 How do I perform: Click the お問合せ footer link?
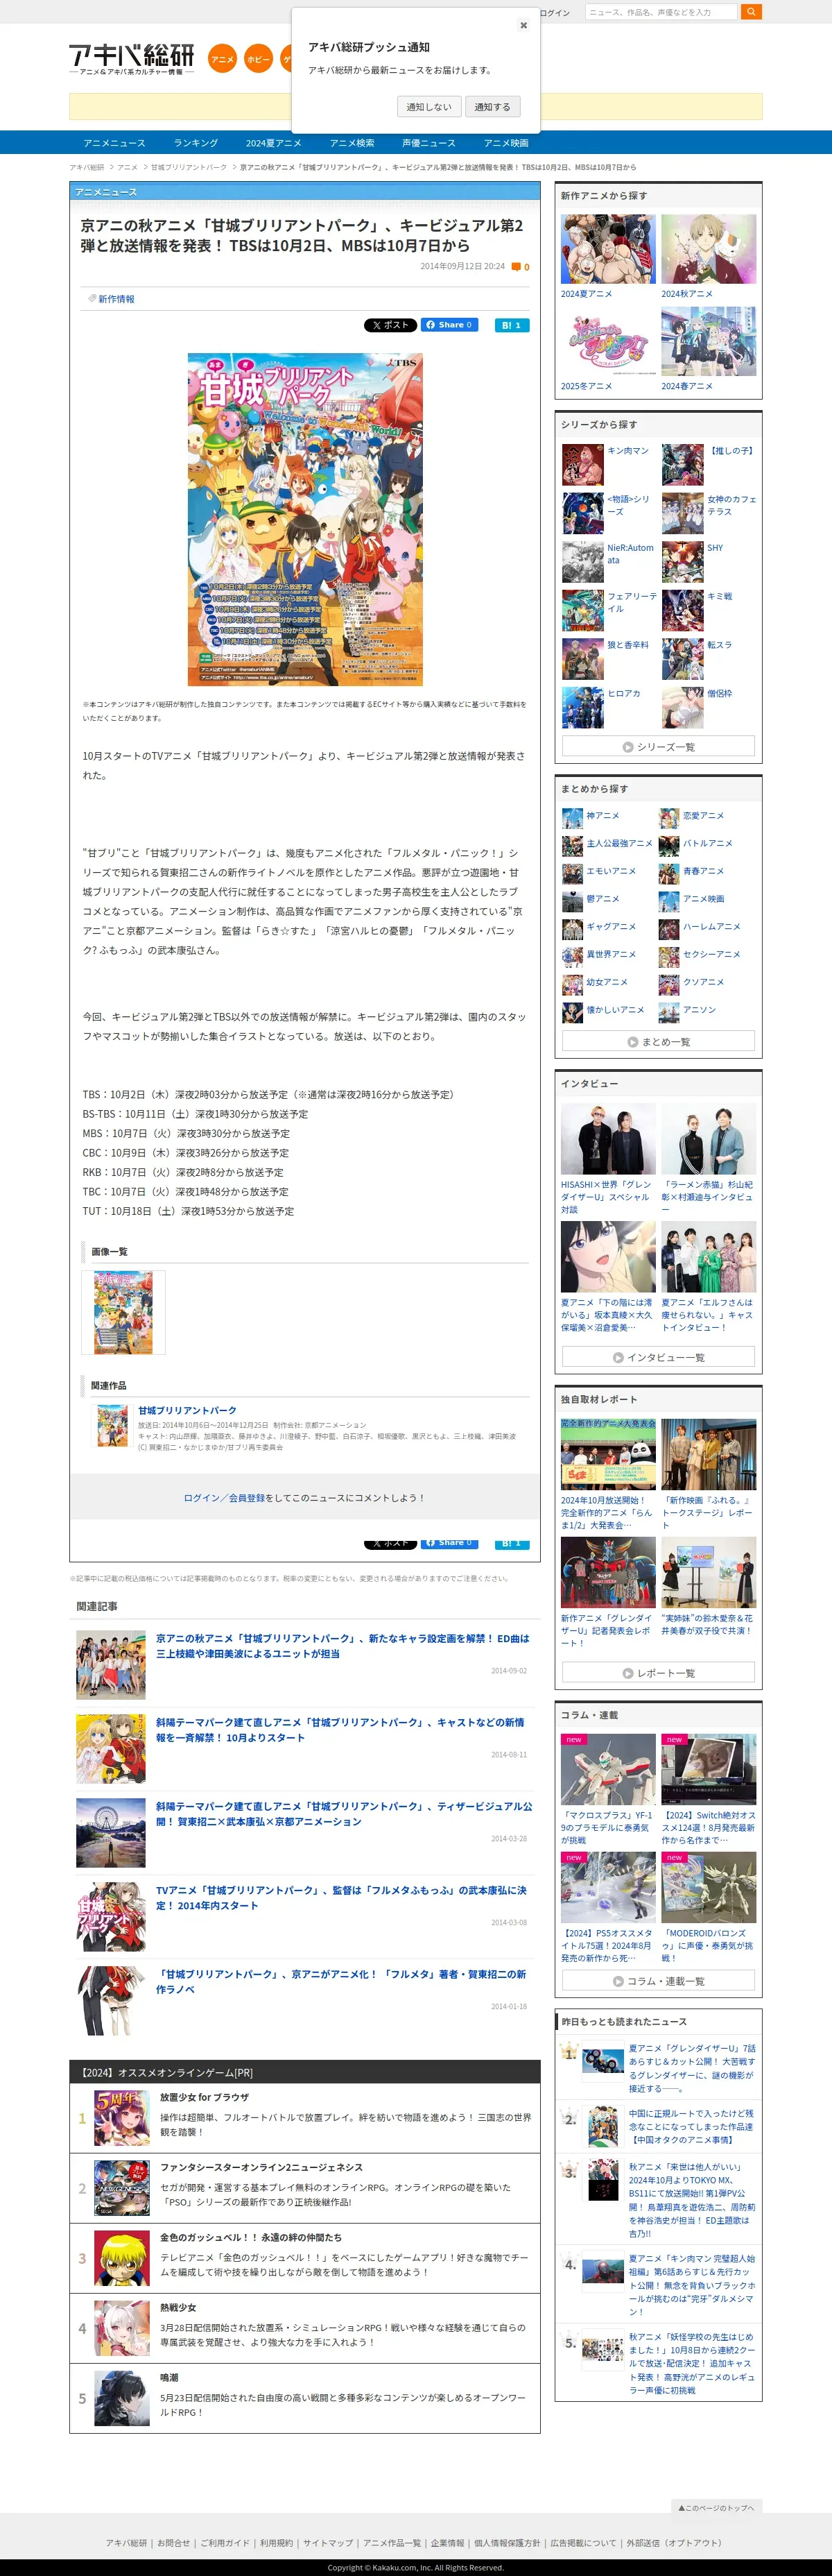173,2543
